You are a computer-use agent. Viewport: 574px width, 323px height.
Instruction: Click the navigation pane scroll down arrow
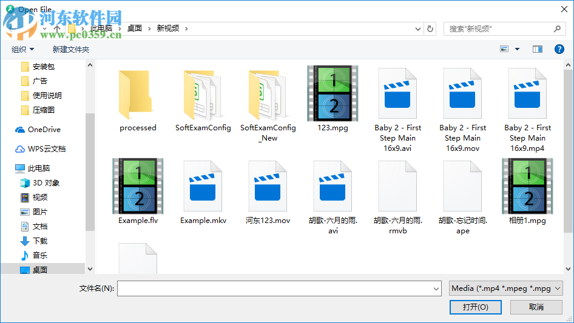pyautogui.click(x=90, y=269)
